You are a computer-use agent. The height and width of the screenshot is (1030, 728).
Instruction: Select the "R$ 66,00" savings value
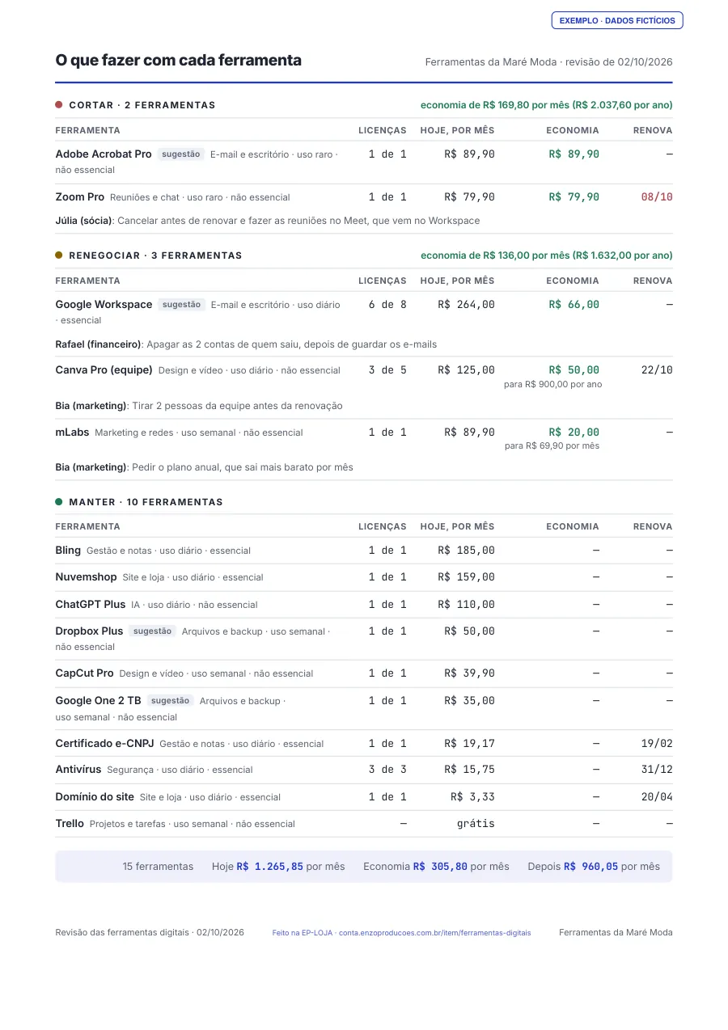coord(574,304)
